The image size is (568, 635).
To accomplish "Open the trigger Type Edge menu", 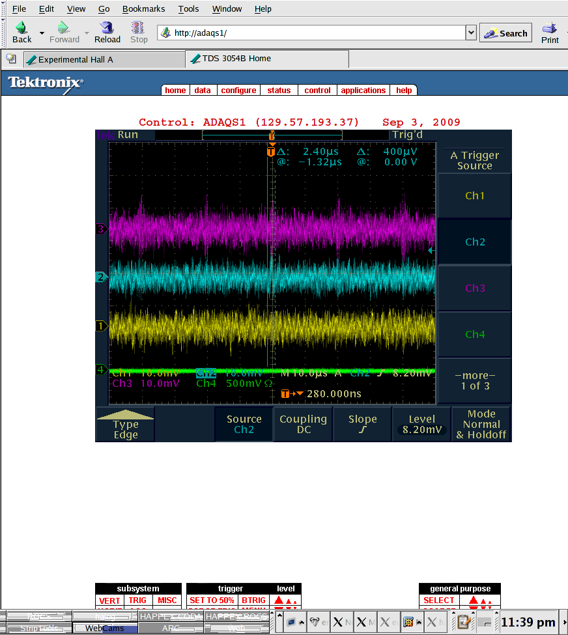I will (125, 425).
